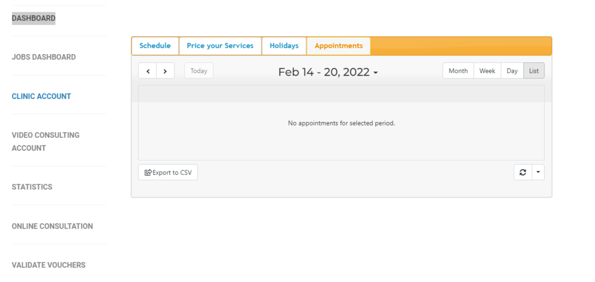
Task: Switch calendar to Month view
Action: click(458, 70)
